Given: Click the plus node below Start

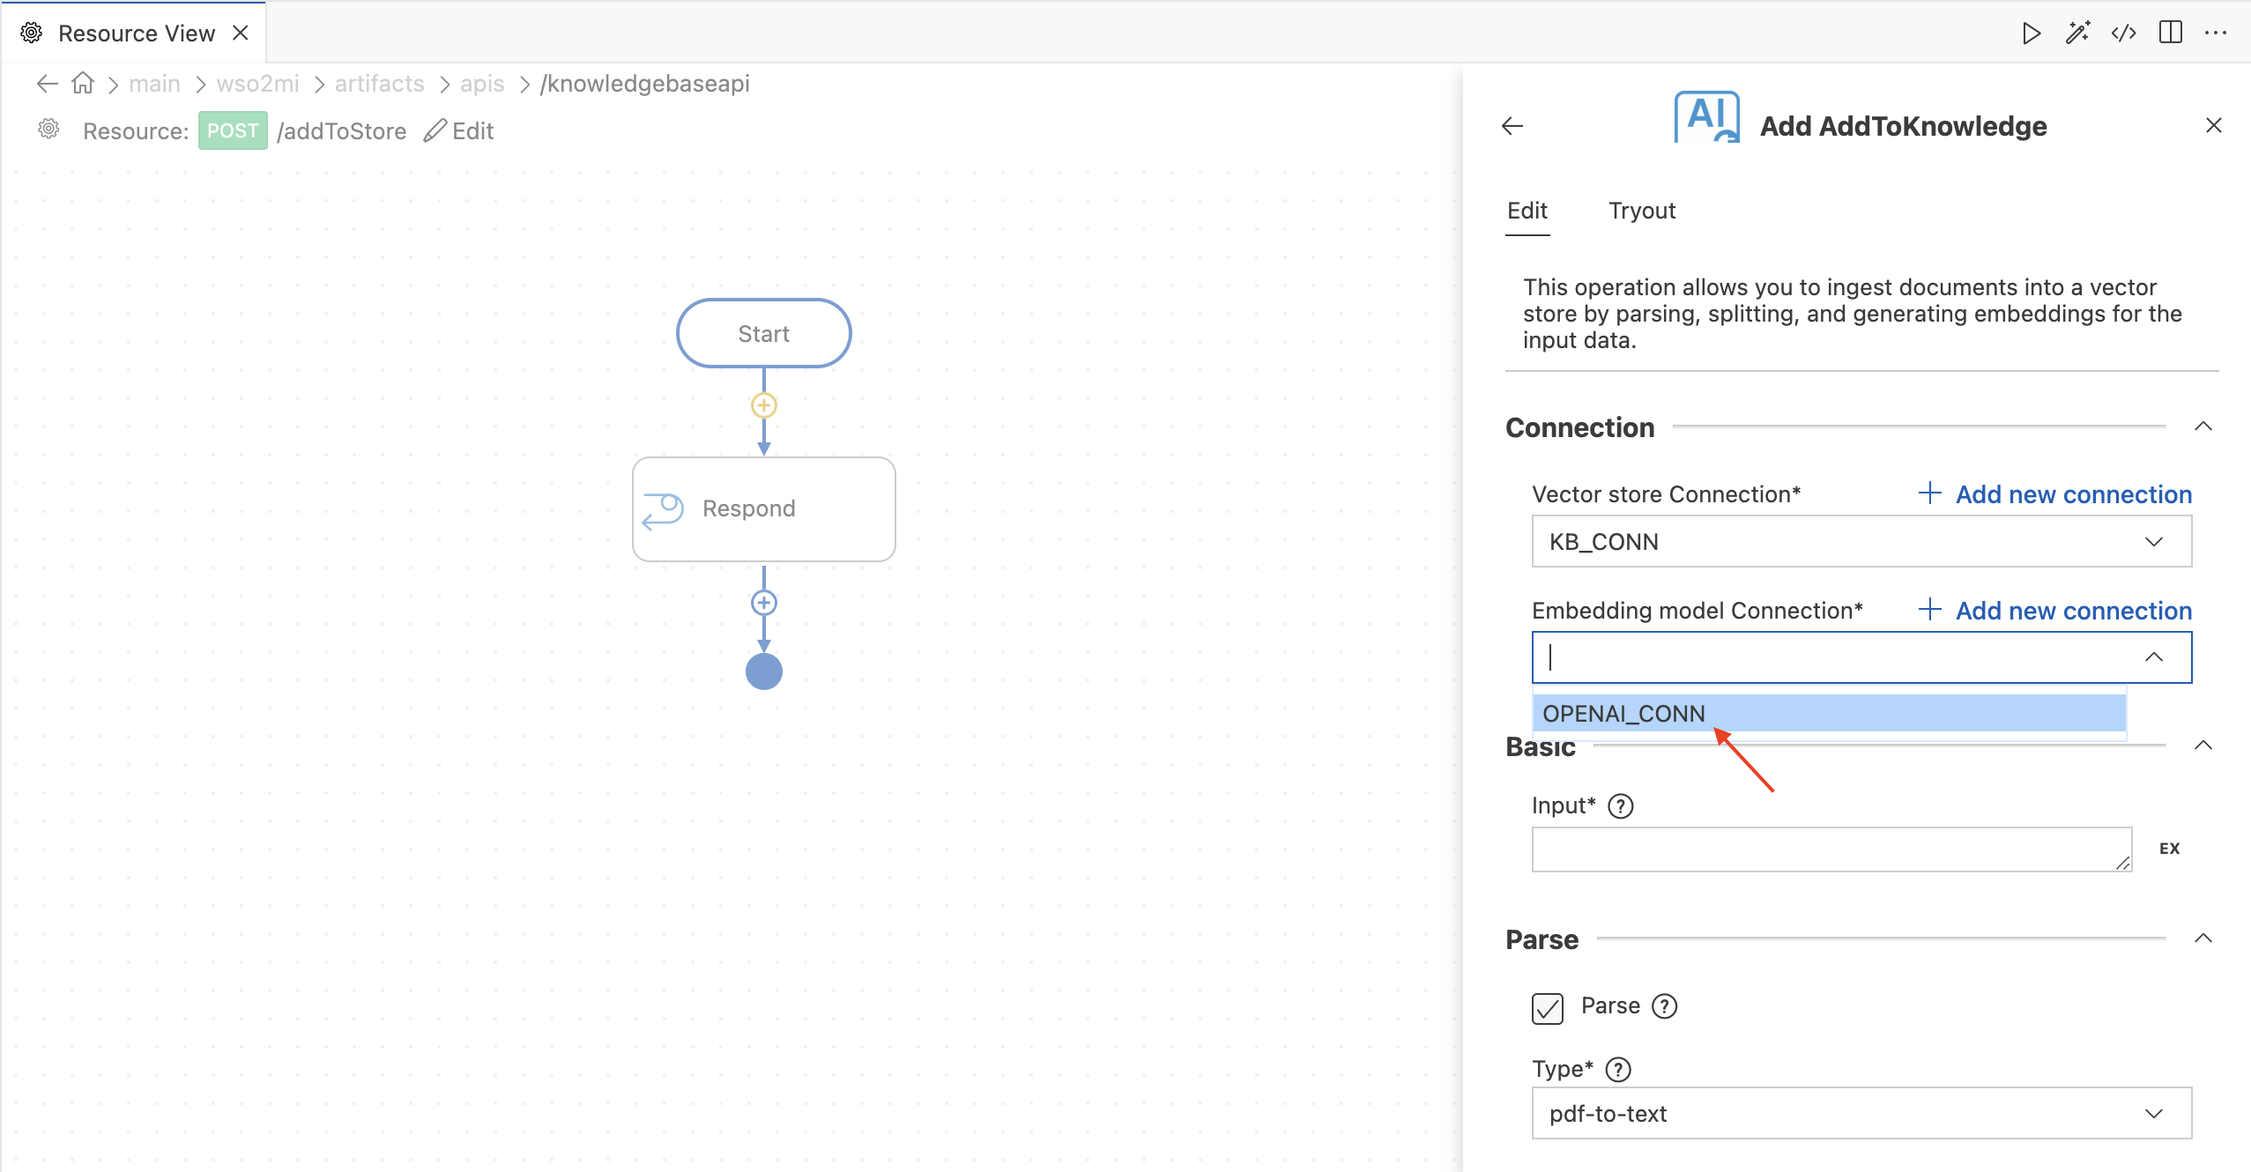Looking at the screenshot, I should pyautogui.click(x=763, y=405).
